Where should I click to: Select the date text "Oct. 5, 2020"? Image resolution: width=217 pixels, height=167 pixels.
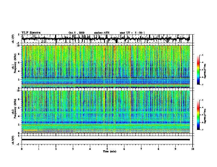click(x=76, y=33)
